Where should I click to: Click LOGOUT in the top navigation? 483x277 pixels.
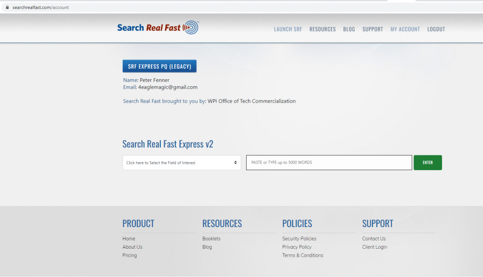coord(436,29)
